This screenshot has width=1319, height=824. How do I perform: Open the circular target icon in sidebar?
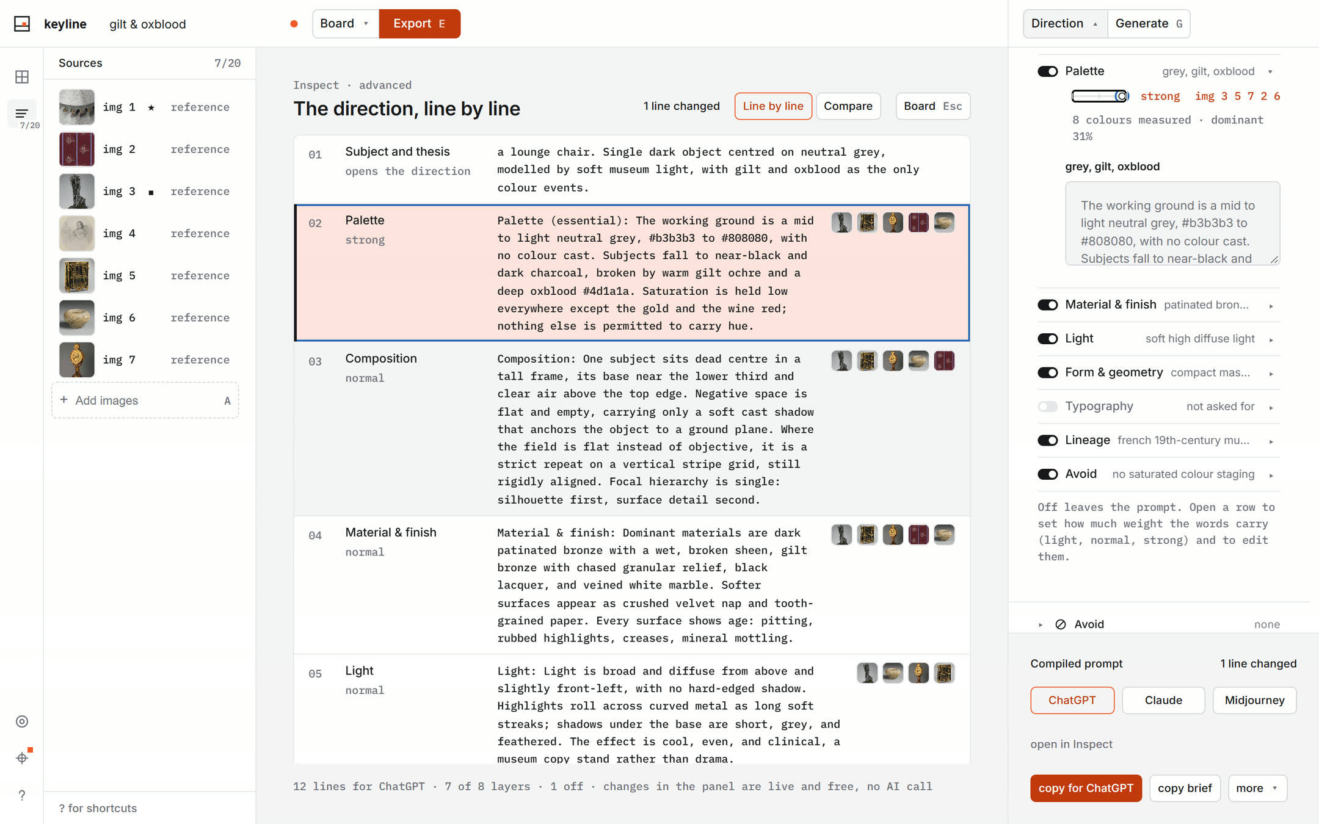tap(22, 721)
